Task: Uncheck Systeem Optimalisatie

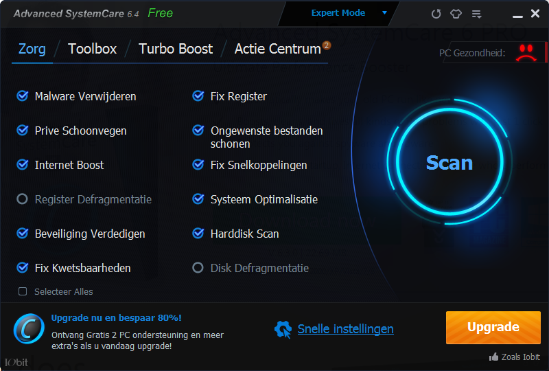Action: click(x=198, y=199)
